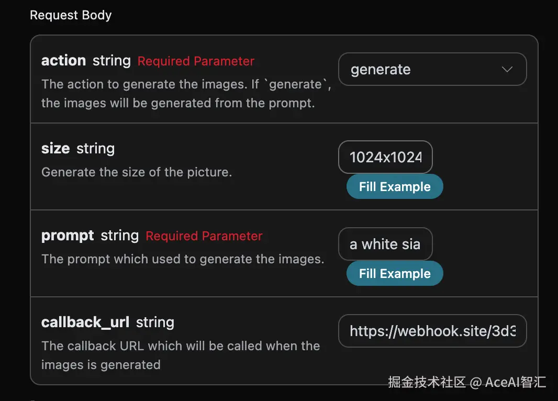The width and height of the screenshot is (558, 401).
Task: Focus the callback_url webhook input field
Action: tap(432, 331)
